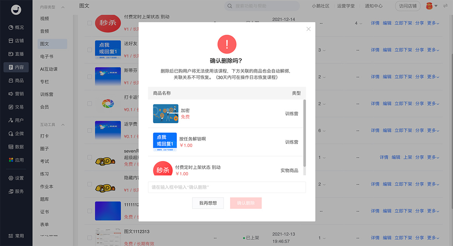Open the 营销 marketing sidebar icon
This screenshot has height=246, width=453.
[x=11, y=94]
